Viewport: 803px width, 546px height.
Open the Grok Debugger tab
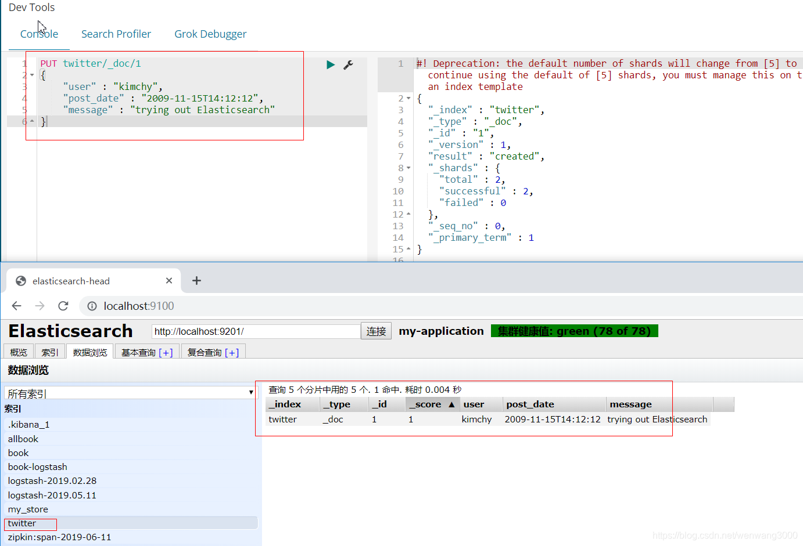click(x=210, y=34)
